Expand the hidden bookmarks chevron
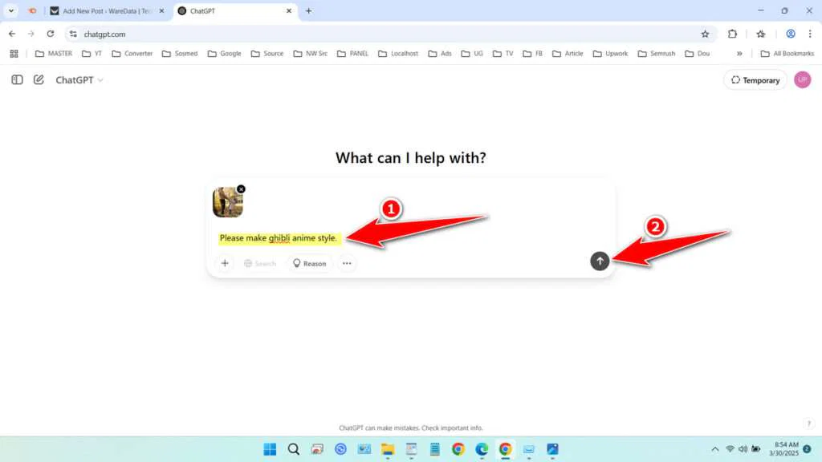This screenshot has width=822, height=462. [x=739, y=53]
